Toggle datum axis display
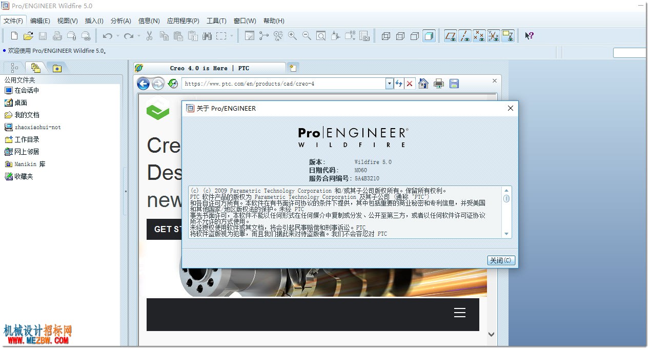 point(465,36)
